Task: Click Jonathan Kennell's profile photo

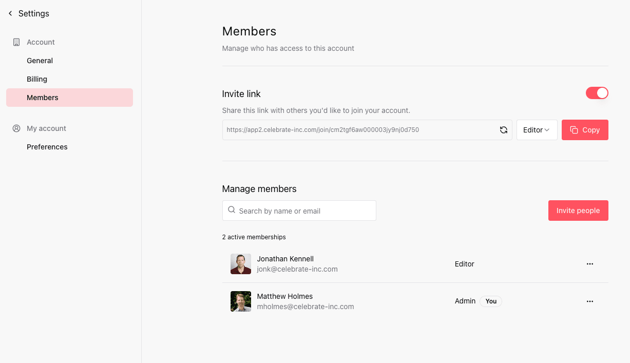Action: tap(240, 264)
